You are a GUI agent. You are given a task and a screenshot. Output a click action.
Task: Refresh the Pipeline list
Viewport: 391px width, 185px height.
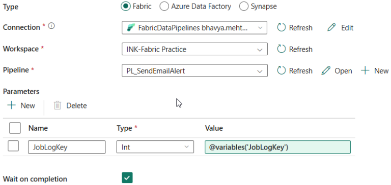tap(295, 71)
